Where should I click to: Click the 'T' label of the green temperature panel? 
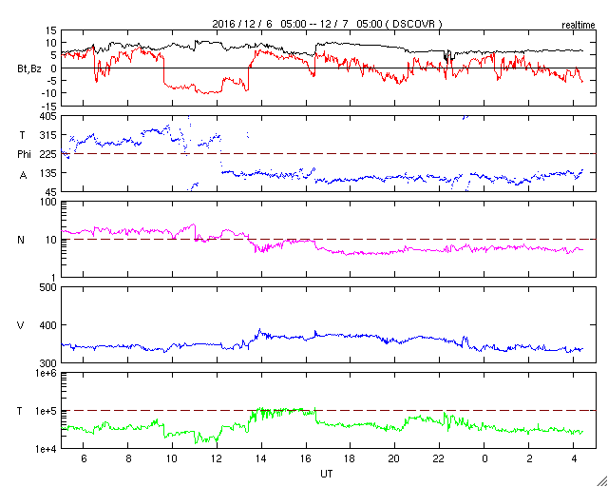coord(21,411)
